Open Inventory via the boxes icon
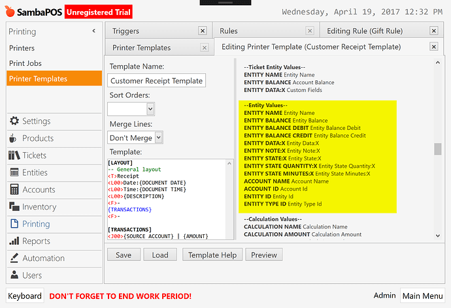The width and height of the screenshot is (451, 308). click(x=14, y=206)
